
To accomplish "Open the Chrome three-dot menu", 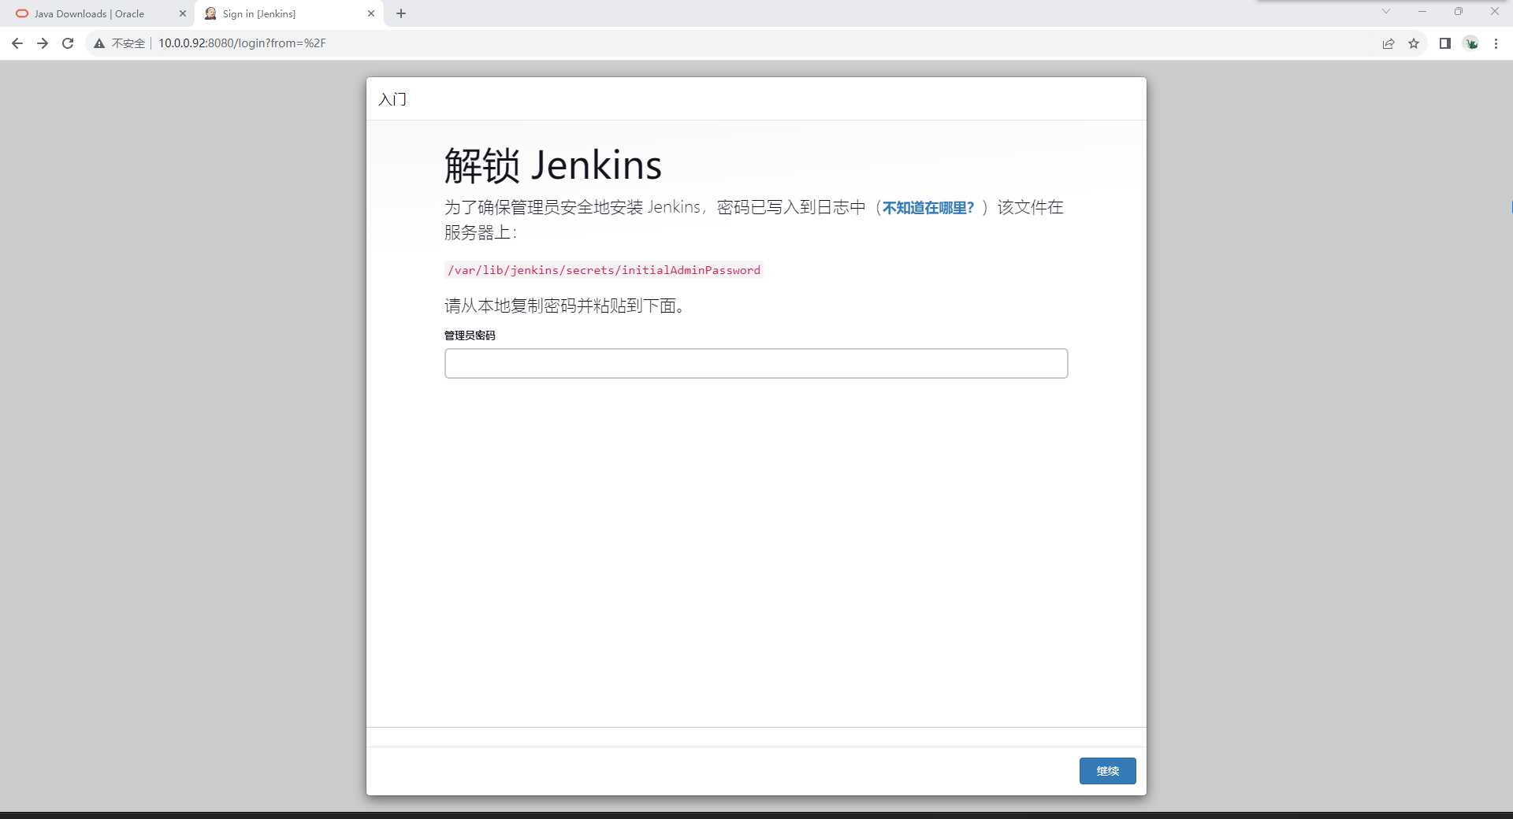I will pyautogui.click(x=1496, y=43).
